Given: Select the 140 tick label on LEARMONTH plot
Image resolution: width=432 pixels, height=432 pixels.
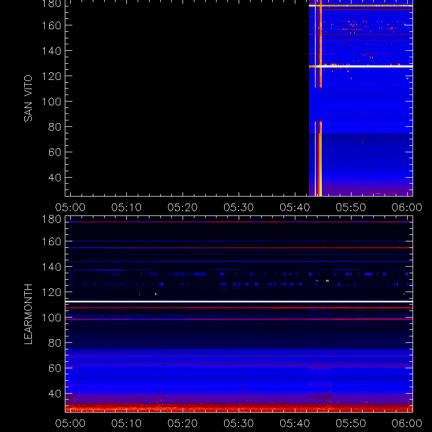Looking at the screenshot, I should pyautogui.click(x=51, y=267).
